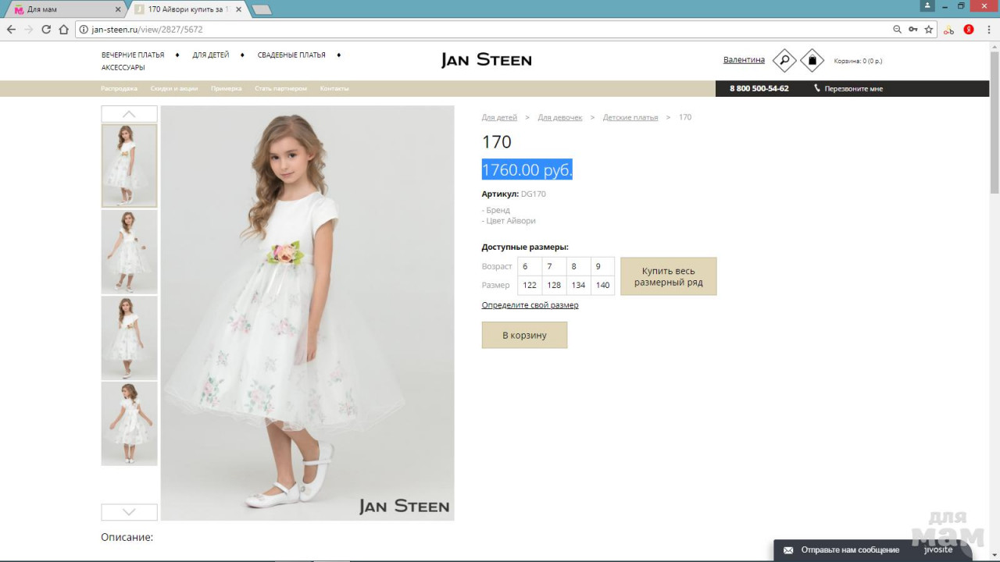Bookmark this page with the star icon
This screenshot has width=1000, height=562.
929,30
